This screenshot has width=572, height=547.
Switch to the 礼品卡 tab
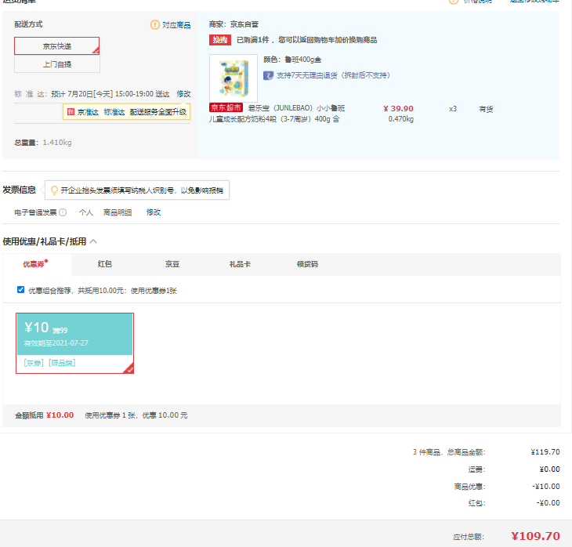[x=240, y=264]
